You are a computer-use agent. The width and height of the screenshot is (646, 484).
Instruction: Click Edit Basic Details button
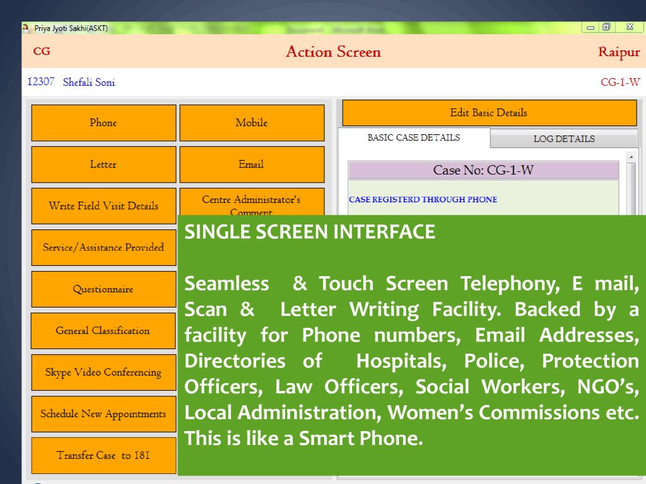click(489, 113)
